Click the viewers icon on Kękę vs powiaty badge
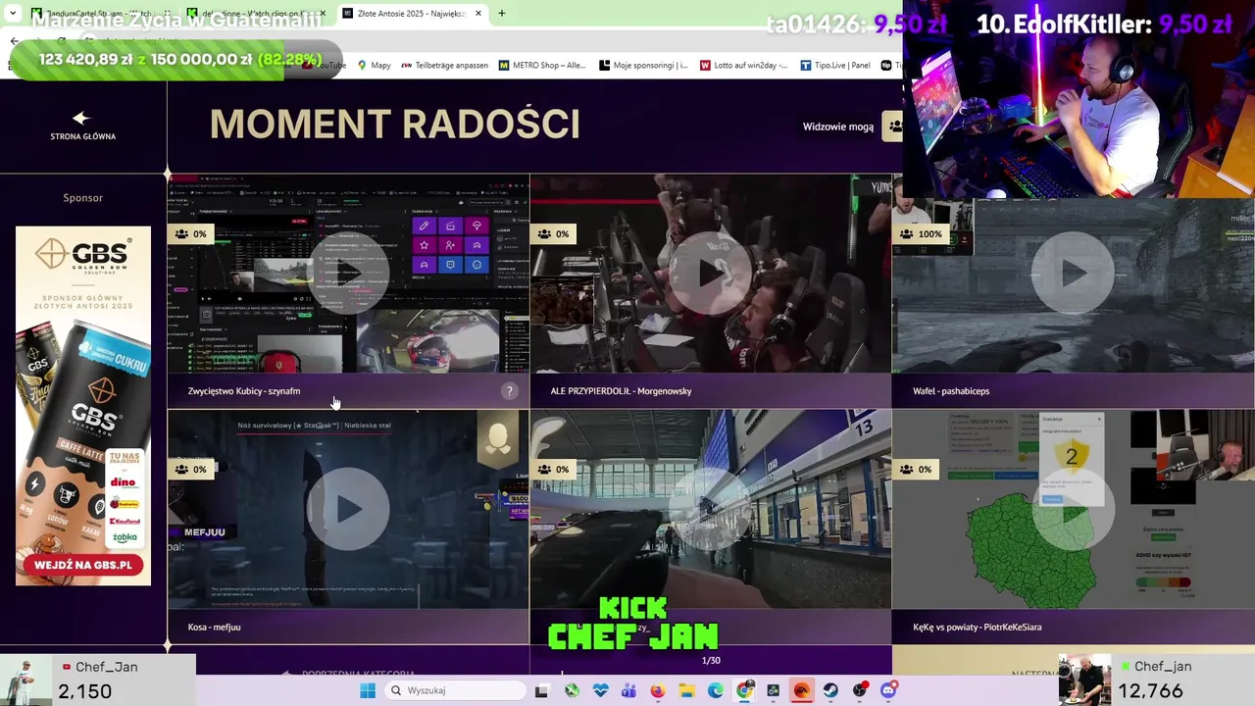1255x706 pixels. coord(907,470)
